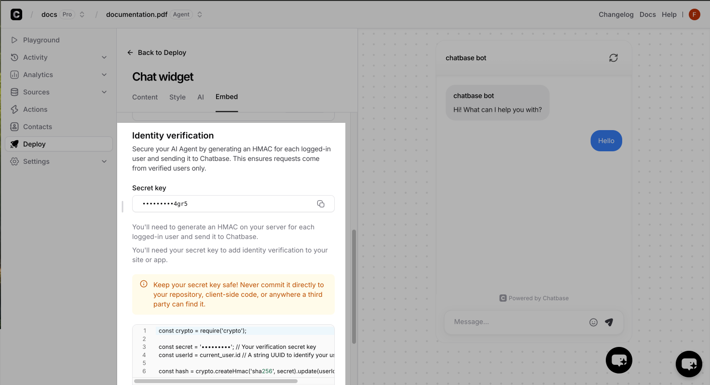Click the Powered by Chatbase link
Viewport: 710px width, 385px height.
pos(534,298)
